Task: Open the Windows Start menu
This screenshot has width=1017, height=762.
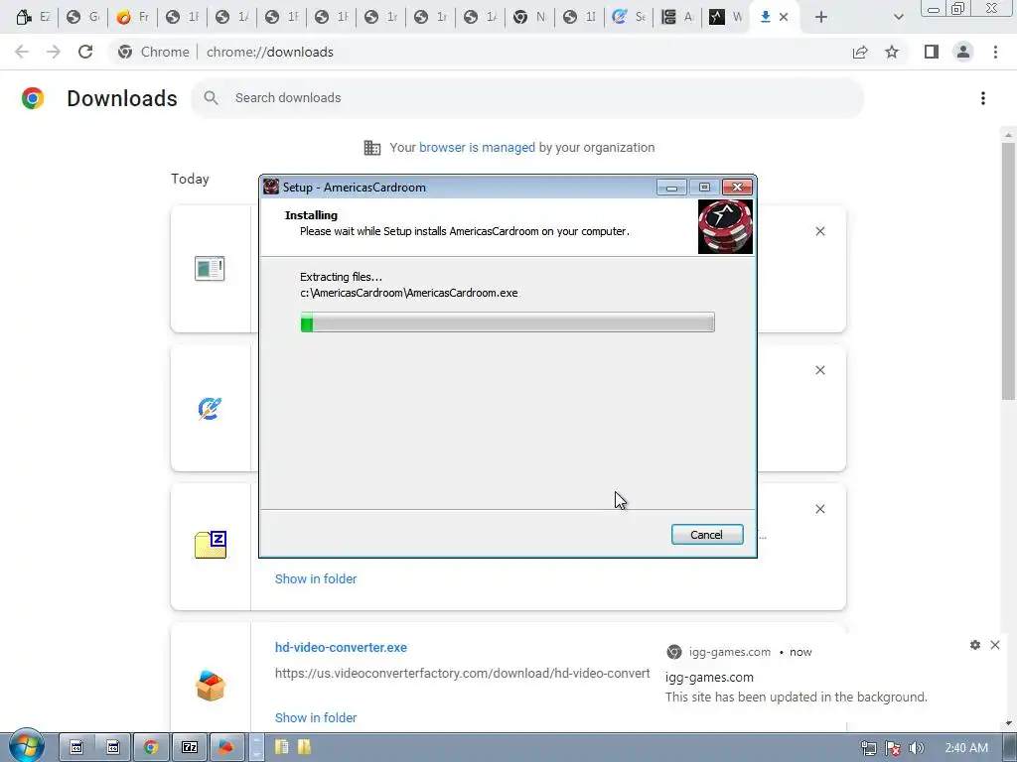Action: [x=26, y=746]
